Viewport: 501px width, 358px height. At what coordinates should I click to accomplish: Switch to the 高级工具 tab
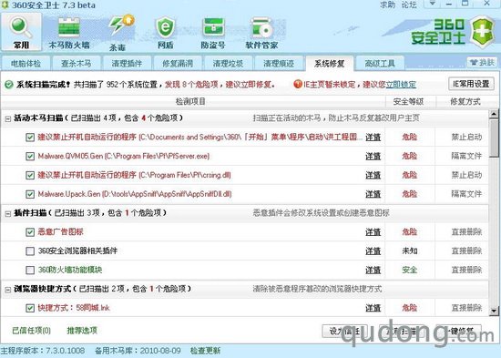[x=380, y=63]
